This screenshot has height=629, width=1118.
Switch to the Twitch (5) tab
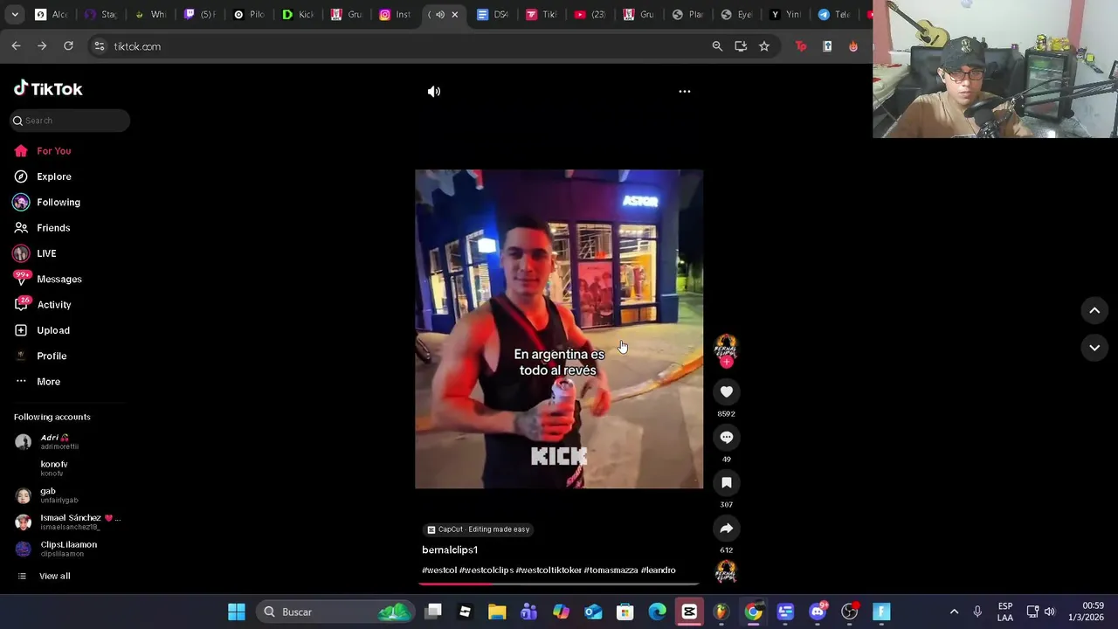(198, 15)
